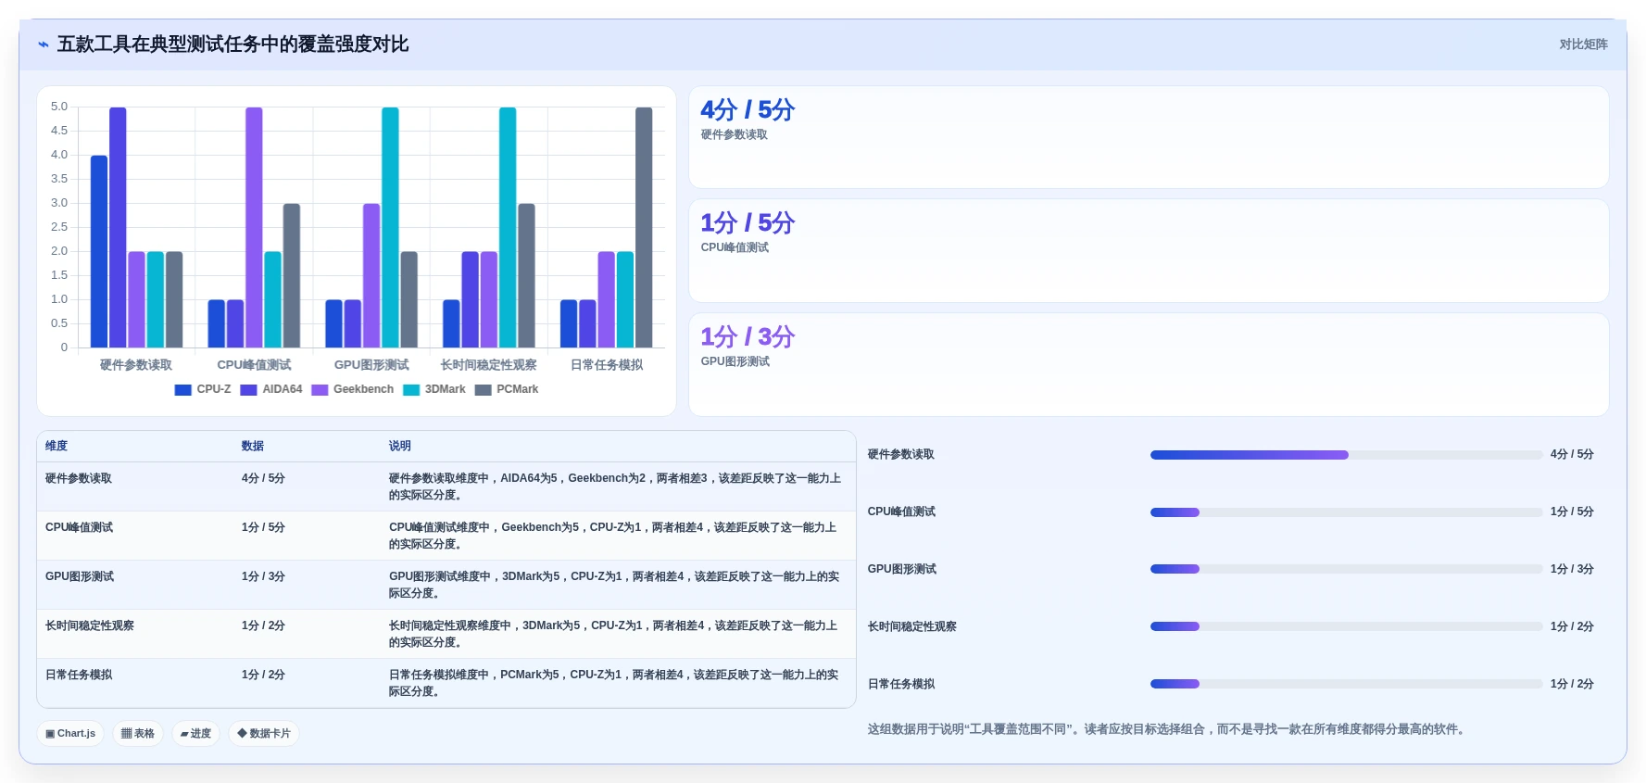Click progress label 1分 / 2分 for 日常任务模拟
Screen dimensions: 1646x783
pos(1572,684)
